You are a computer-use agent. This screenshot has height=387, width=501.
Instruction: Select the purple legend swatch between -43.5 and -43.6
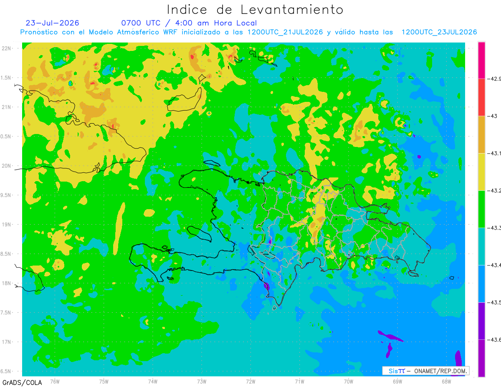click(x=481, y=321)
